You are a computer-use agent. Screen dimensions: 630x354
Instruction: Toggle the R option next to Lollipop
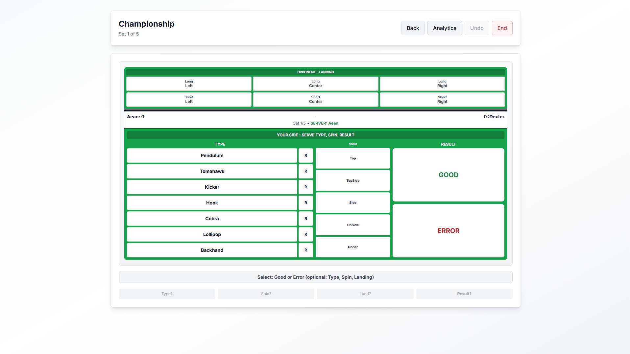point(305,234)
